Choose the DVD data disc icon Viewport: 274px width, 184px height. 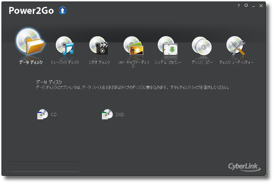(x=107, y=114)
